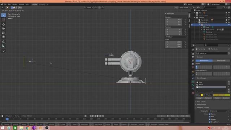231x130 pixels.
Task: Open the Global transform orientation dropdown
Action: tap(88, 8)
